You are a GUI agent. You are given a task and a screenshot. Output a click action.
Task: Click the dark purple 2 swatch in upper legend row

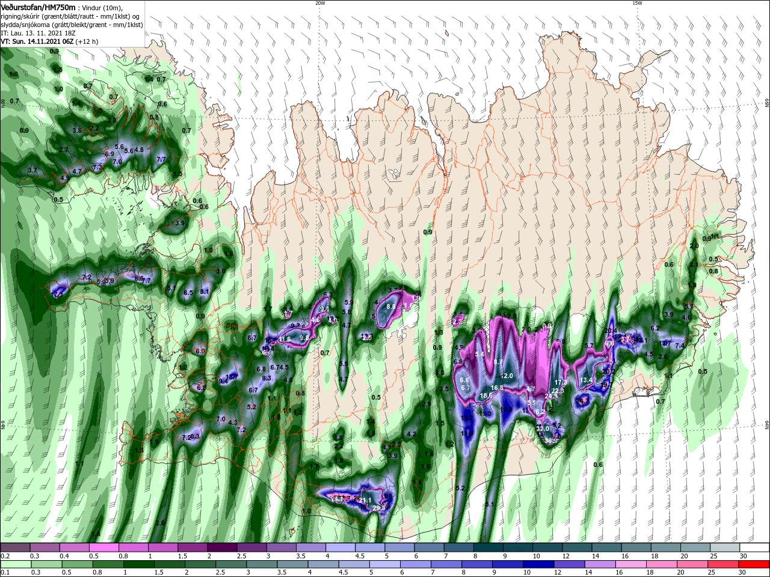click(222, 548)
